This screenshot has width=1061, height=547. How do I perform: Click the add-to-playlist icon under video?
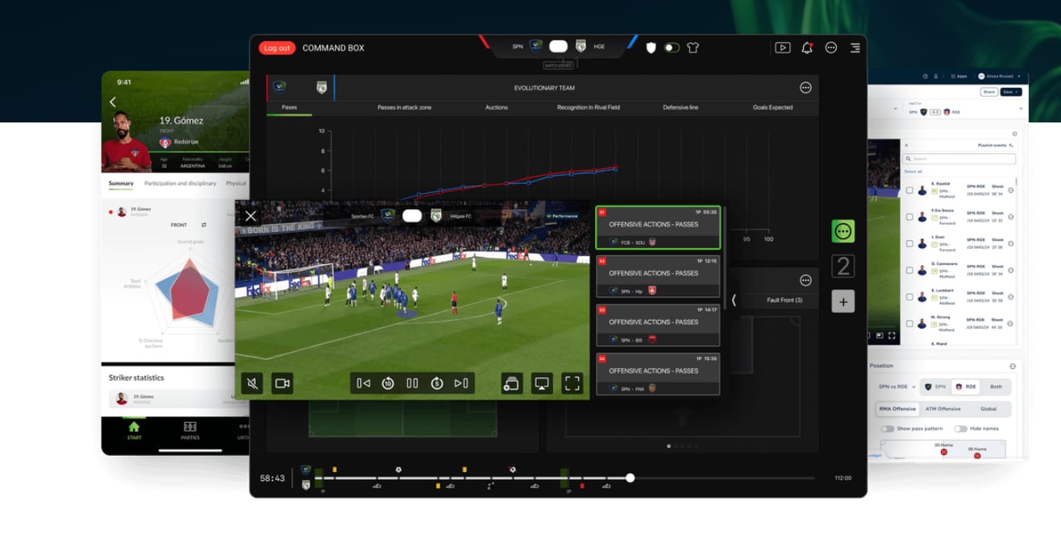click(512, 383)
